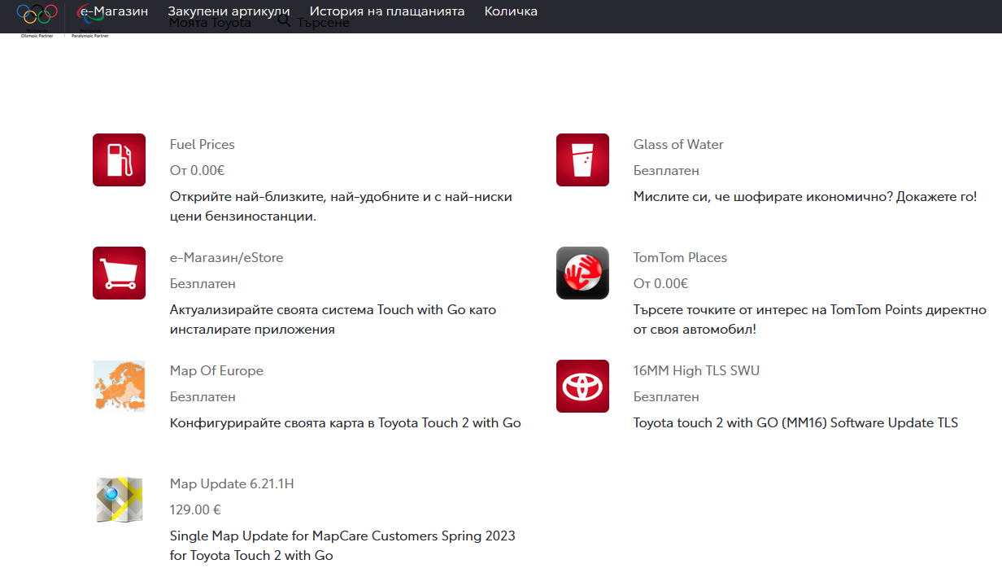The height and width of the screenshot is (586, 1002).
Task: Click the Map Update 6.21.1H title
Action: pos(232,483)
